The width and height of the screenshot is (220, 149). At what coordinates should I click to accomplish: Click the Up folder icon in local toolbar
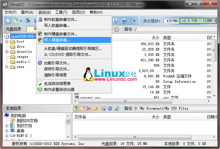(76, 108)
